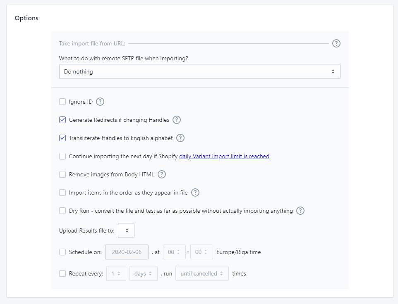Open the until cancelled run count dropdown

202,273
